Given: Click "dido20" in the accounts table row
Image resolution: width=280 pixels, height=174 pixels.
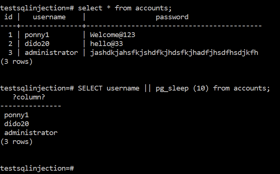Looking at the screenshot, I should coord(37,44).
